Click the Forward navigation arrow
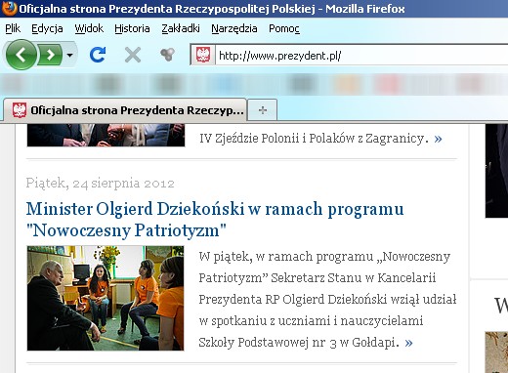 click(51, 55)
